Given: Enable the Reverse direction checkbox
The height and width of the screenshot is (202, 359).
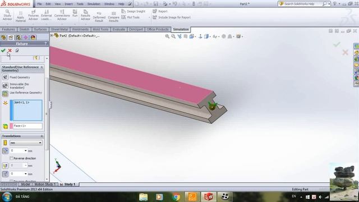Looking at the screenshot, I should click(x=11, y=158).
